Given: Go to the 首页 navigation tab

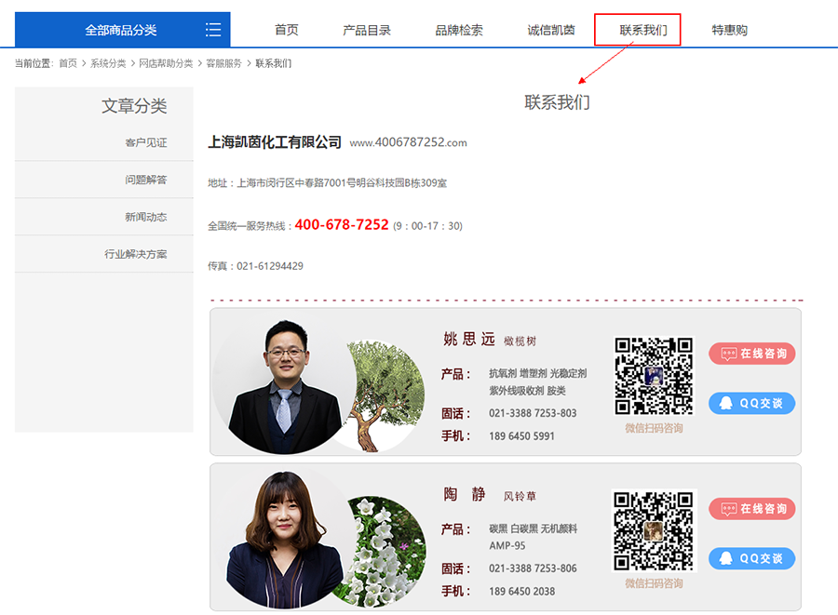Looking at the screenshot, I should (x=287, y=30).
